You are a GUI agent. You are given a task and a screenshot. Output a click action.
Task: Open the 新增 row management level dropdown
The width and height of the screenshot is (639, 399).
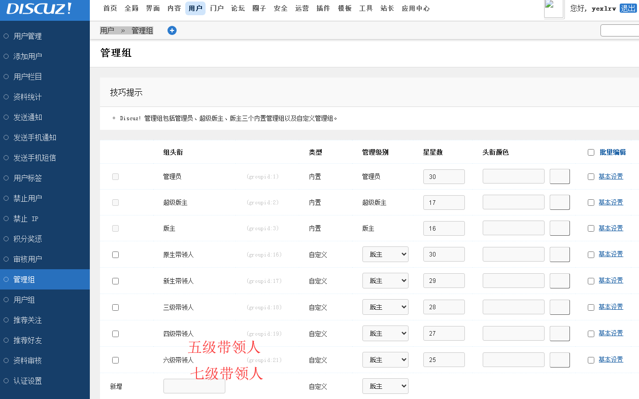[385, 386]
